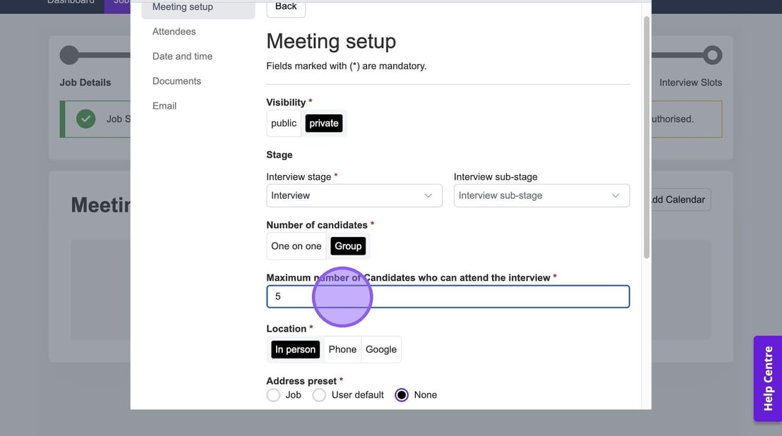
Task: Select User default address preset
Action: click(319, 395)
